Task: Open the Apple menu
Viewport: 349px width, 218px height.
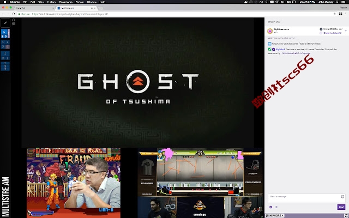Action: (5, 2)
